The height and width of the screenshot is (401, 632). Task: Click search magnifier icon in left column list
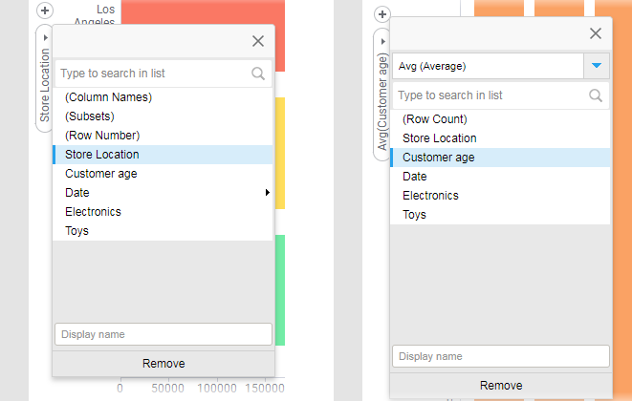click(258, 74)
